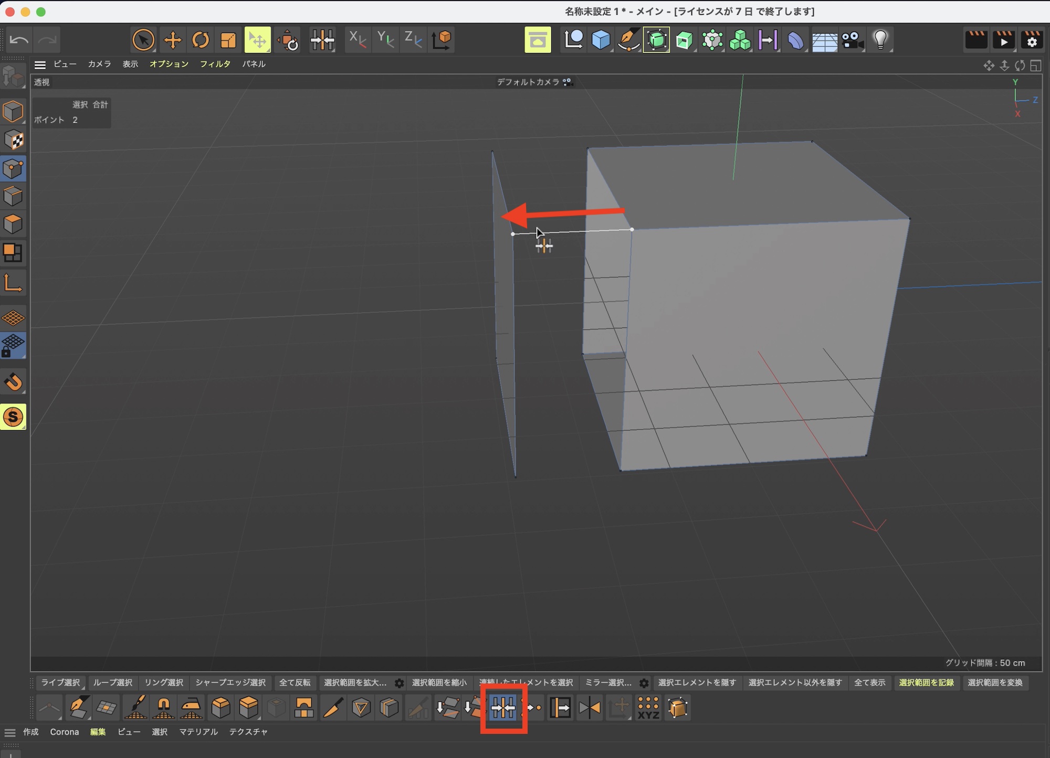Select the Scale tool

pos(228,40)
